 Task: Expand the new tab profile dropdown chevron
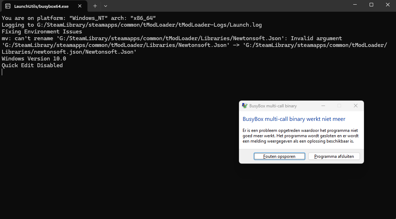pos(106,6)
